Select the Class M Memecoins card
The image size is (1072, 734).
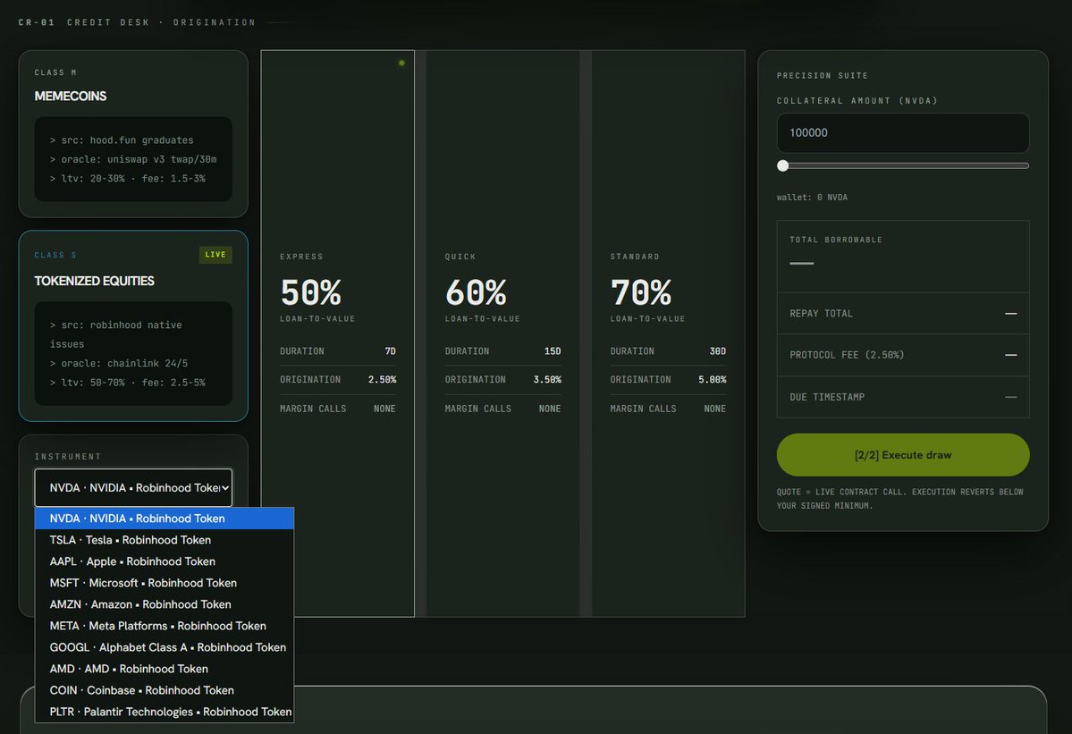pyautogui.click(x=133, y=134)
